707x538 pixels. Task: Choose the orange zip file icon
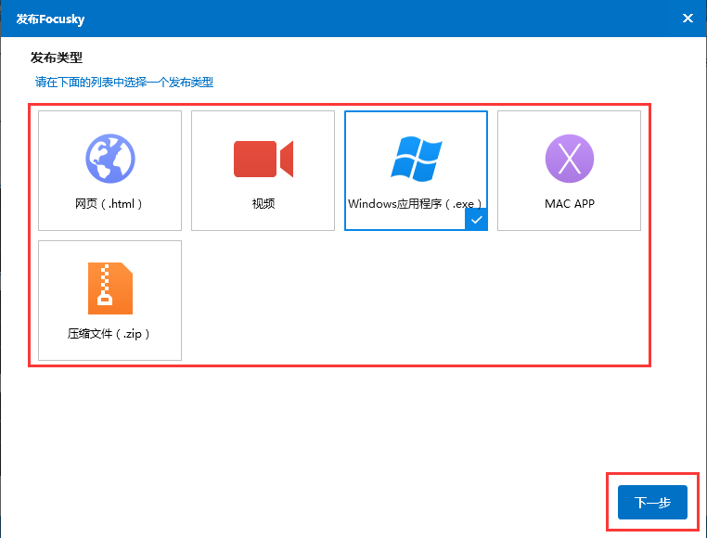point(110,288)
